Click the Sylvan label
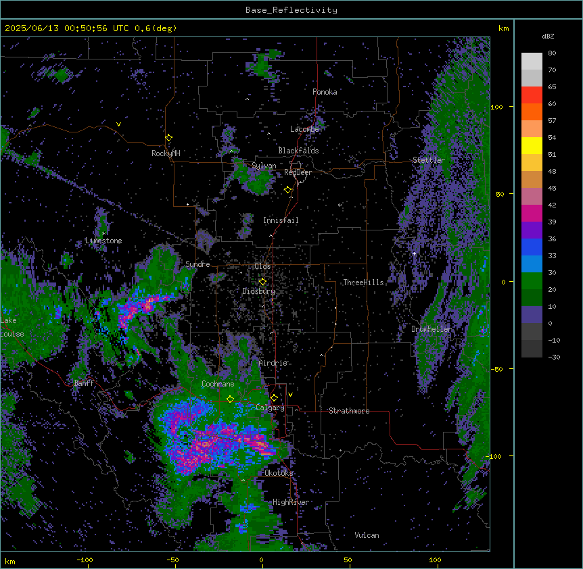Viewport: 583px width, 569px height. click(264, 166)
